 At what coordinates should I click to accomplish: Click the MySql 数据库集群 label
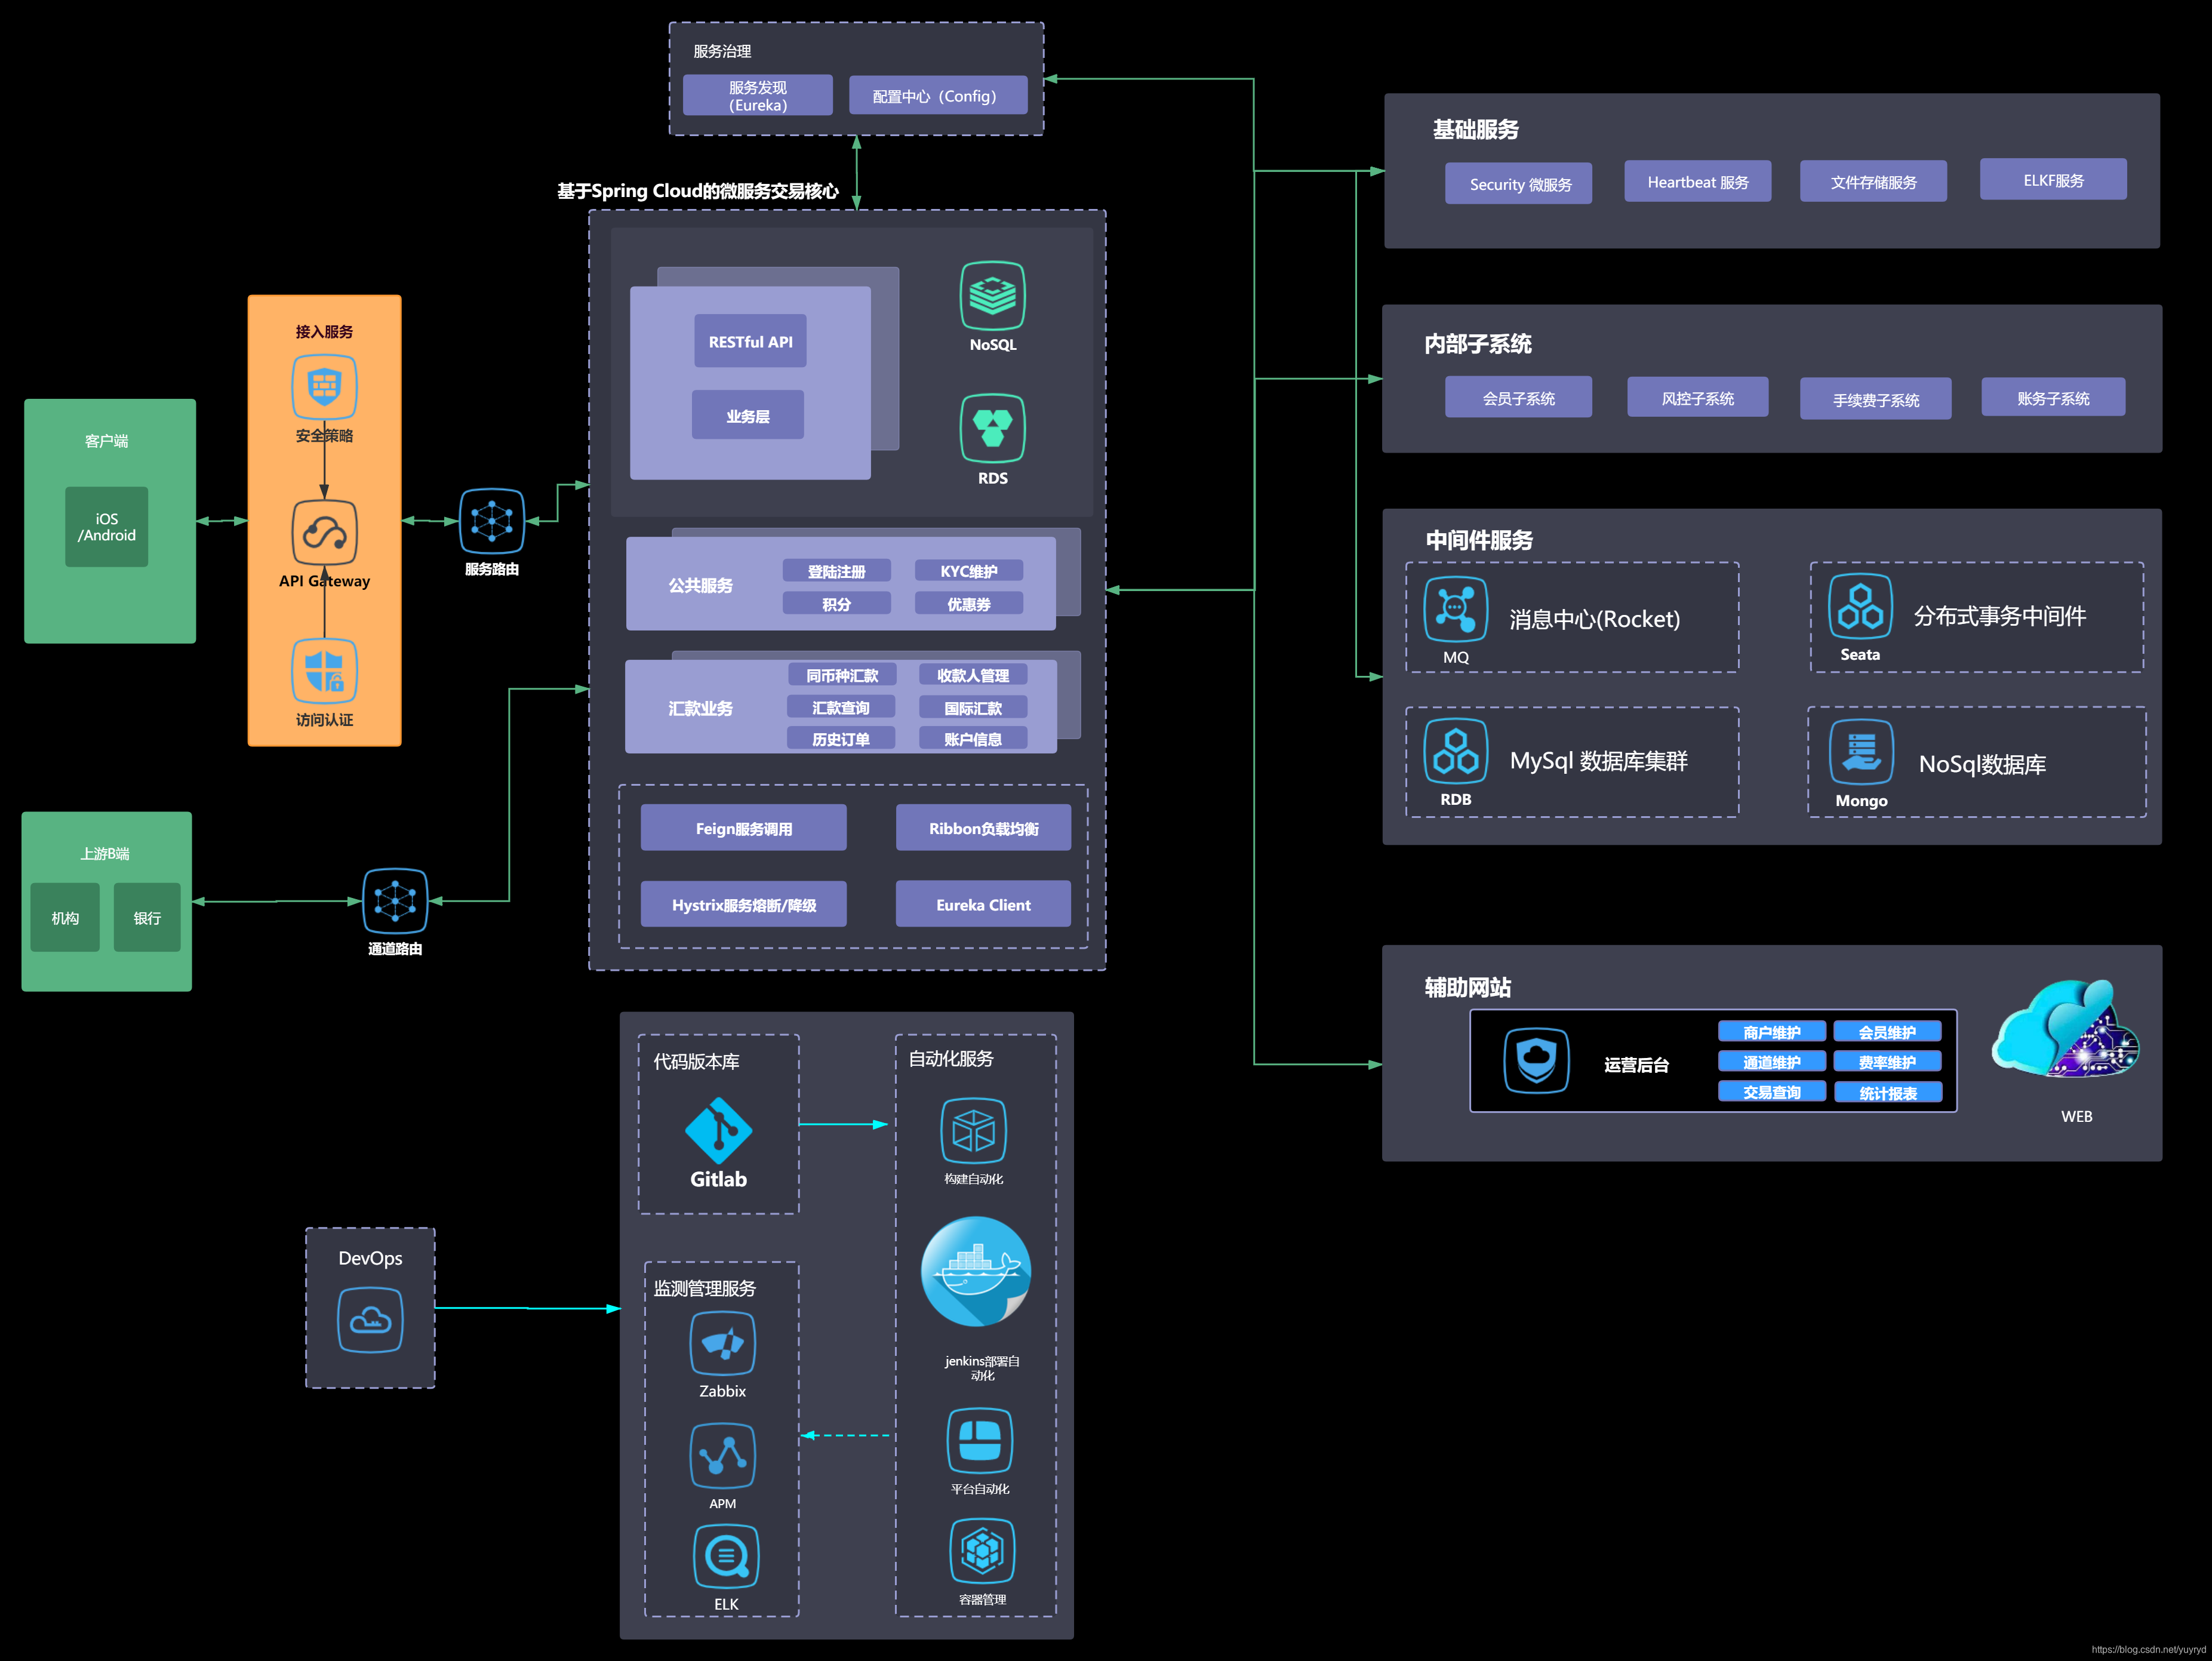pyautogui.click(x=1599, y=761)
